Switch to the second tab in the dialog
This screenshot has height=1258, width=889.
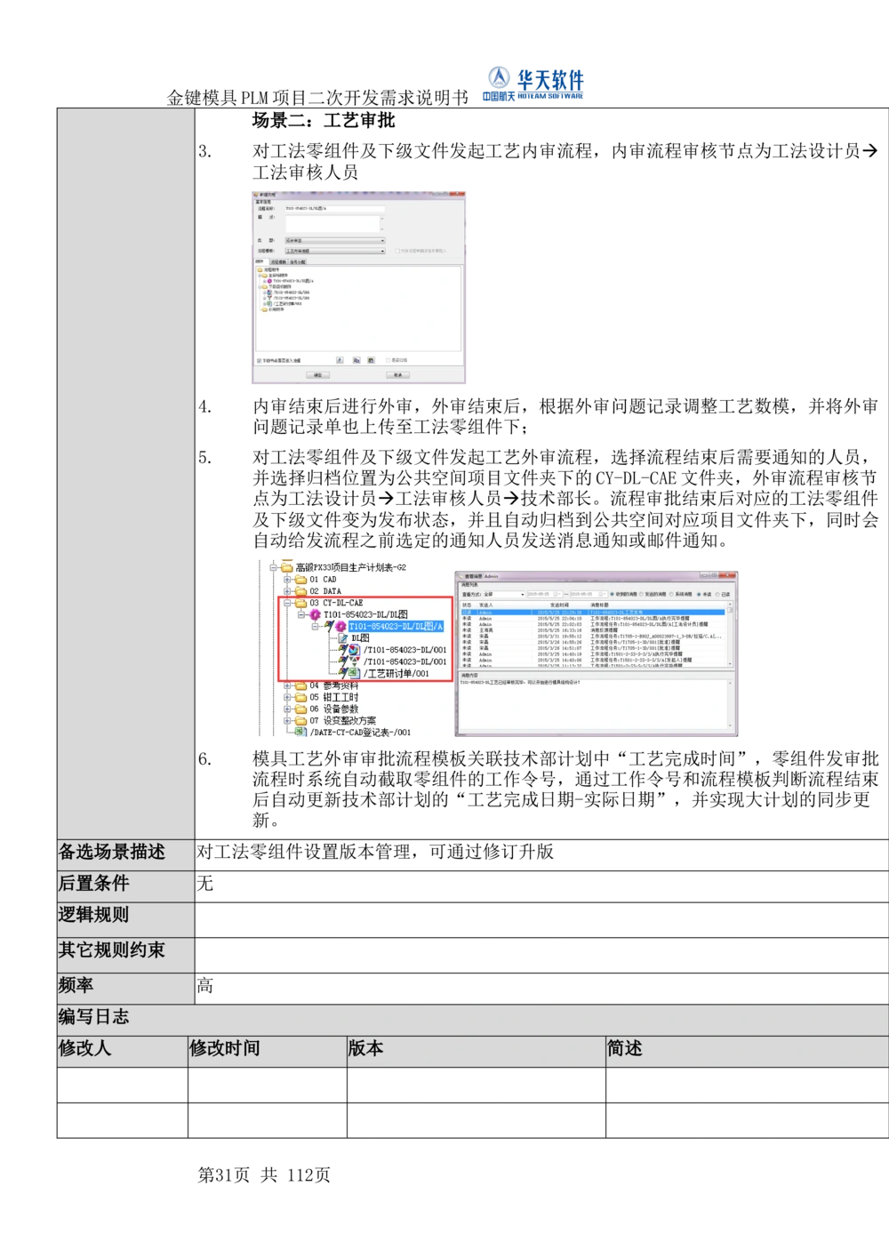coord(278,262)
